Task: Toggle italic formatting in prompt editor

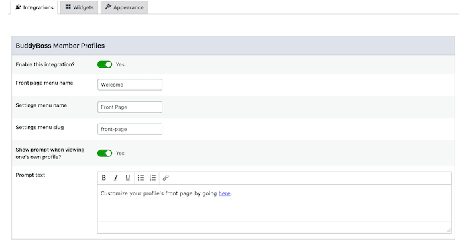Action: tap(116, 178)
